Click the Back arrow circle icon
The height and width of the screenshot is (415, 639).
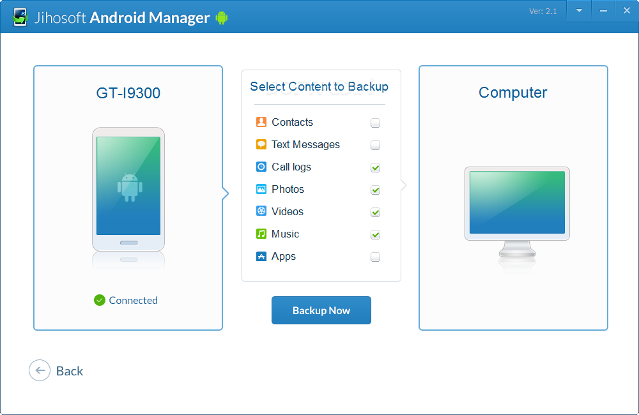click(x=40, y=370)
